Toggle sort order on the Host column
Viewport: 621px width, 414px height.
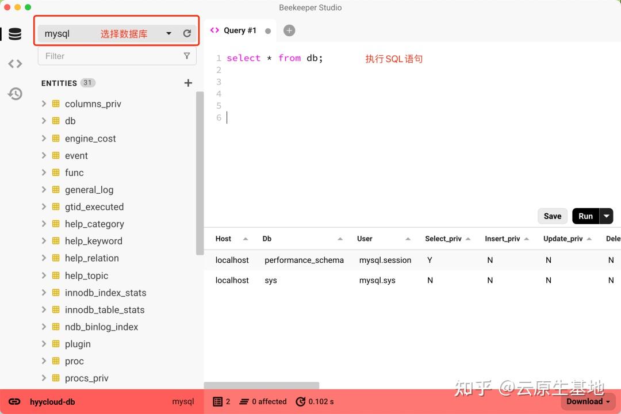244,238
